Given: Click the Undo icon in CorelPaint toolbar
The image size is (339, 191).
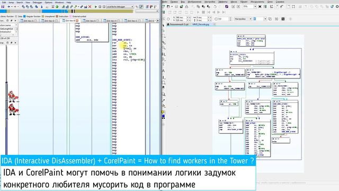Looking at the screenshot, I should pos(215,7).
